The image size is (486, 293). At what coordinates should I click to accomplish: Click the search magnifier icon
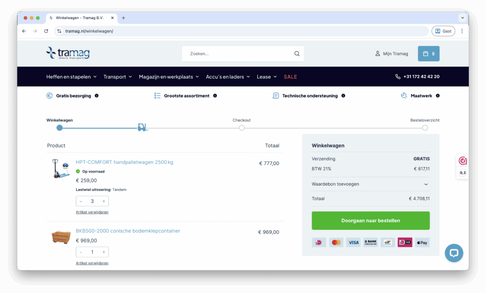297,54
